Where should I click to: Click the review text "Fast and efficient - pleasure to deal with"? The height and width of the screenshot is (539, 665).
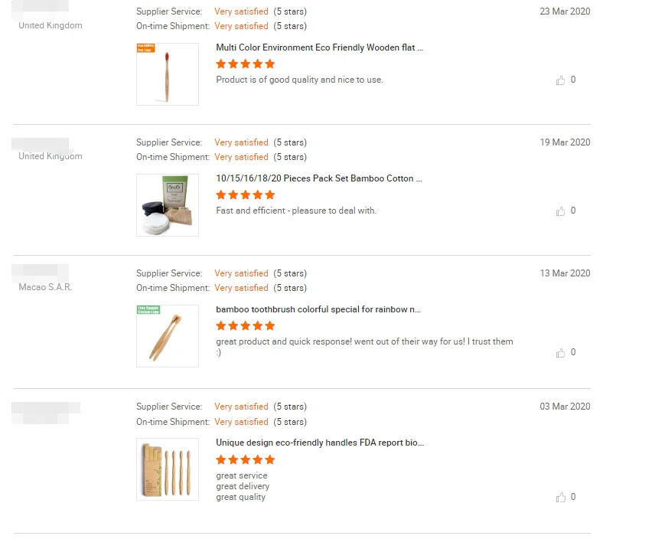coord(296,211)
